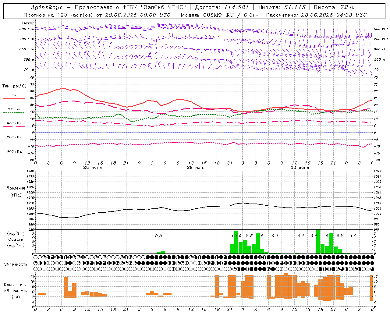The width and height of the screenshot is (390, 312).
Task: Click the Ветер wind panel label
Action: click(28, 23)
